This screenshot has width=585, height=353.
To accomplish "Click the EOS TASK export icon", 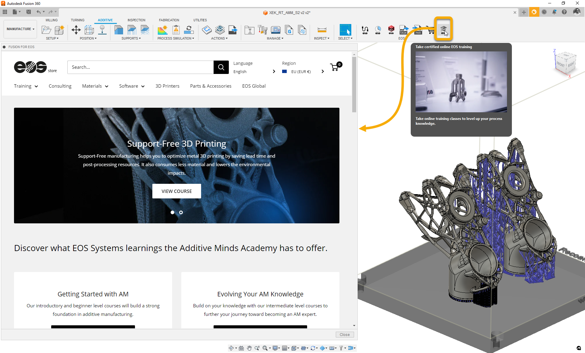I will pos(403,30).
